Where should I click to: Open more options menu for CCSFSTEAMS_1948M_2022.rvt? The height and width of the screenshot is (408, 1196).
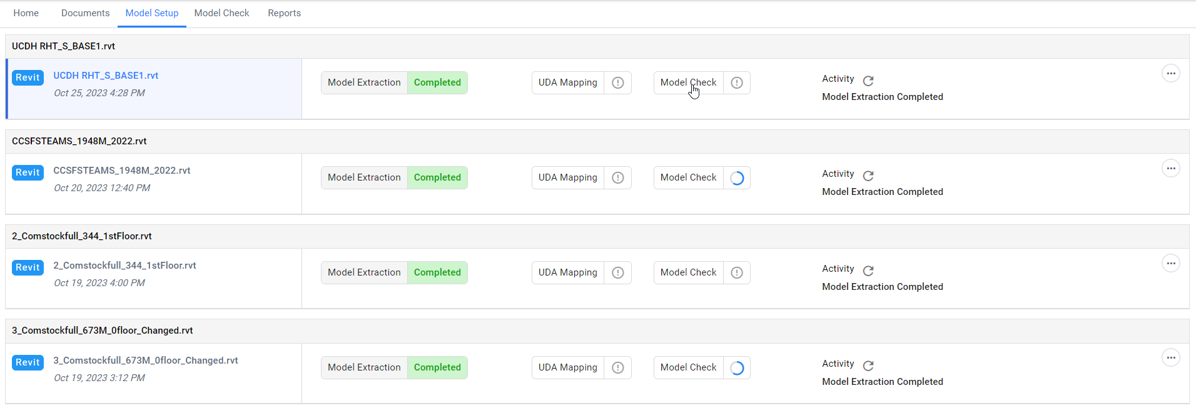[1171, 169]
